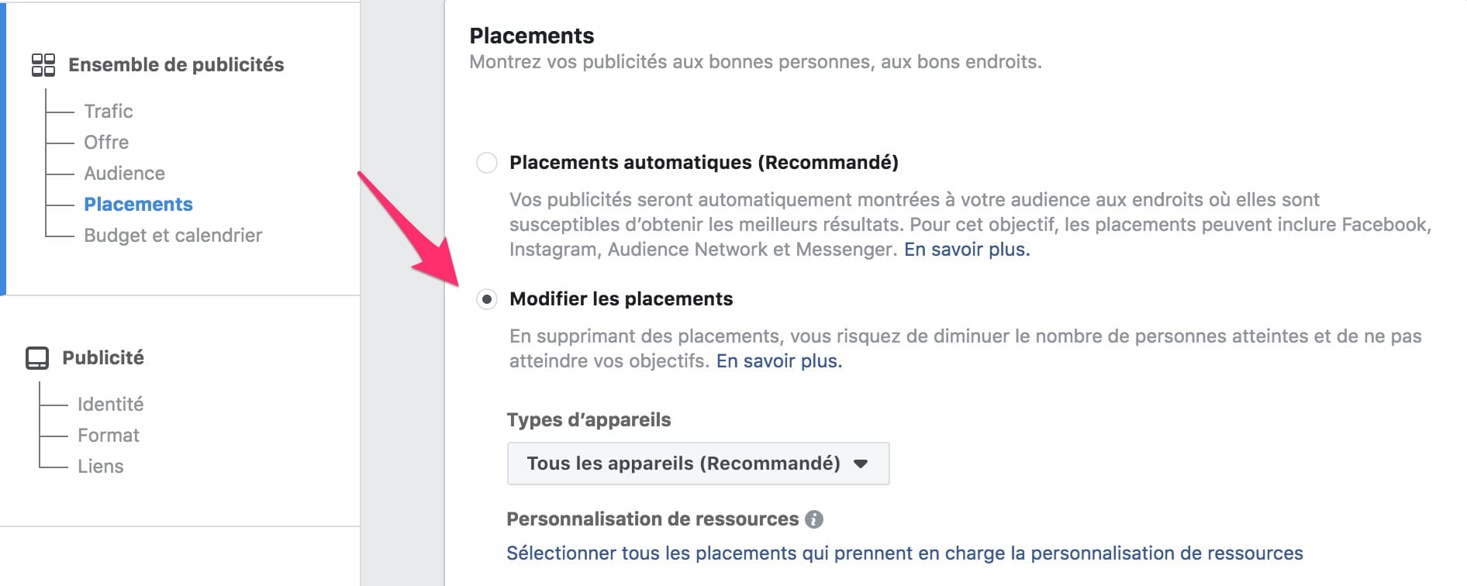Image resolution: width=1467 pixels, height=586 pixels.
Task: Select Placements automatiques (Recommandé) radio button
Action: click(x=487, y=163)
